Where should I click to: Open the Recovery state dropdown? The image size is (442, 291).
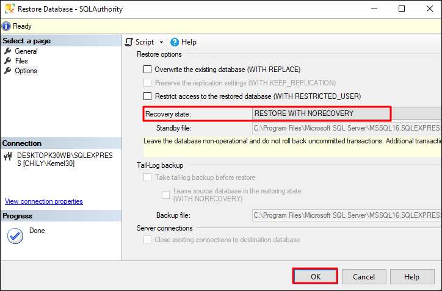[347, 113]
